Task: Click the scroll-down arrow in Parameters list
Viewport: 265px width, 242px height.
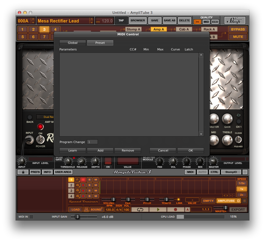Action: tap(201, 134)
